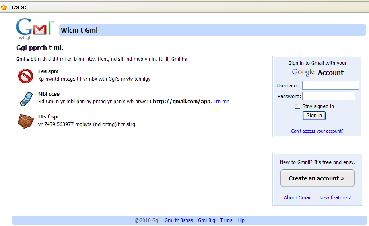This screenshot has width=369, height=226.
Task: Focus the Password input field
Action: point(328,96)
